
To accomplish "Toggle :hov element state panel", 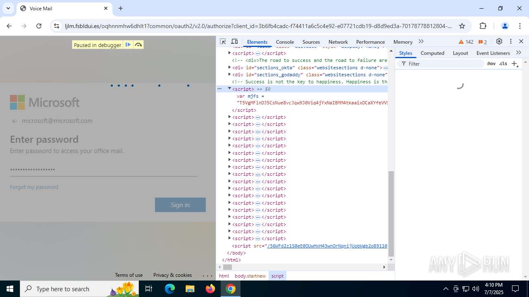I will coord(491,64).
